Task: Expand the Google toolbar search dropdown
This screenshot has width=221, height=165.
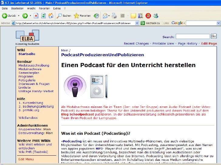Action: coord(218,23)
